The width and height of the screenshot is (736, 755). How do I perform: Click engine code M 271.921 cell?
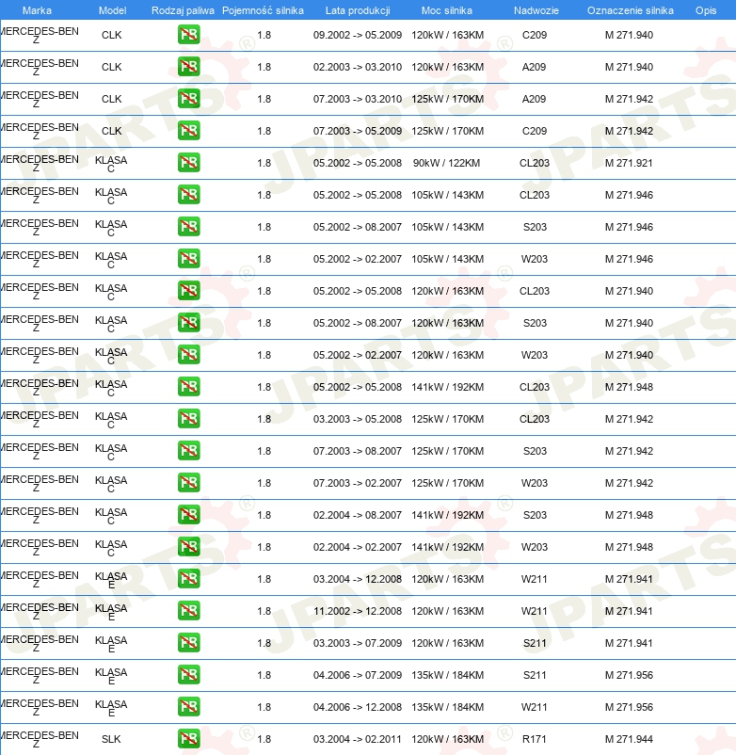click(629, 163)
